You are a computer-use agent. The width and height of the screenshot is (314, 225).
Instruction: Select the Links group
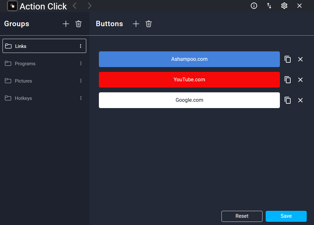[x=44, y=46]
